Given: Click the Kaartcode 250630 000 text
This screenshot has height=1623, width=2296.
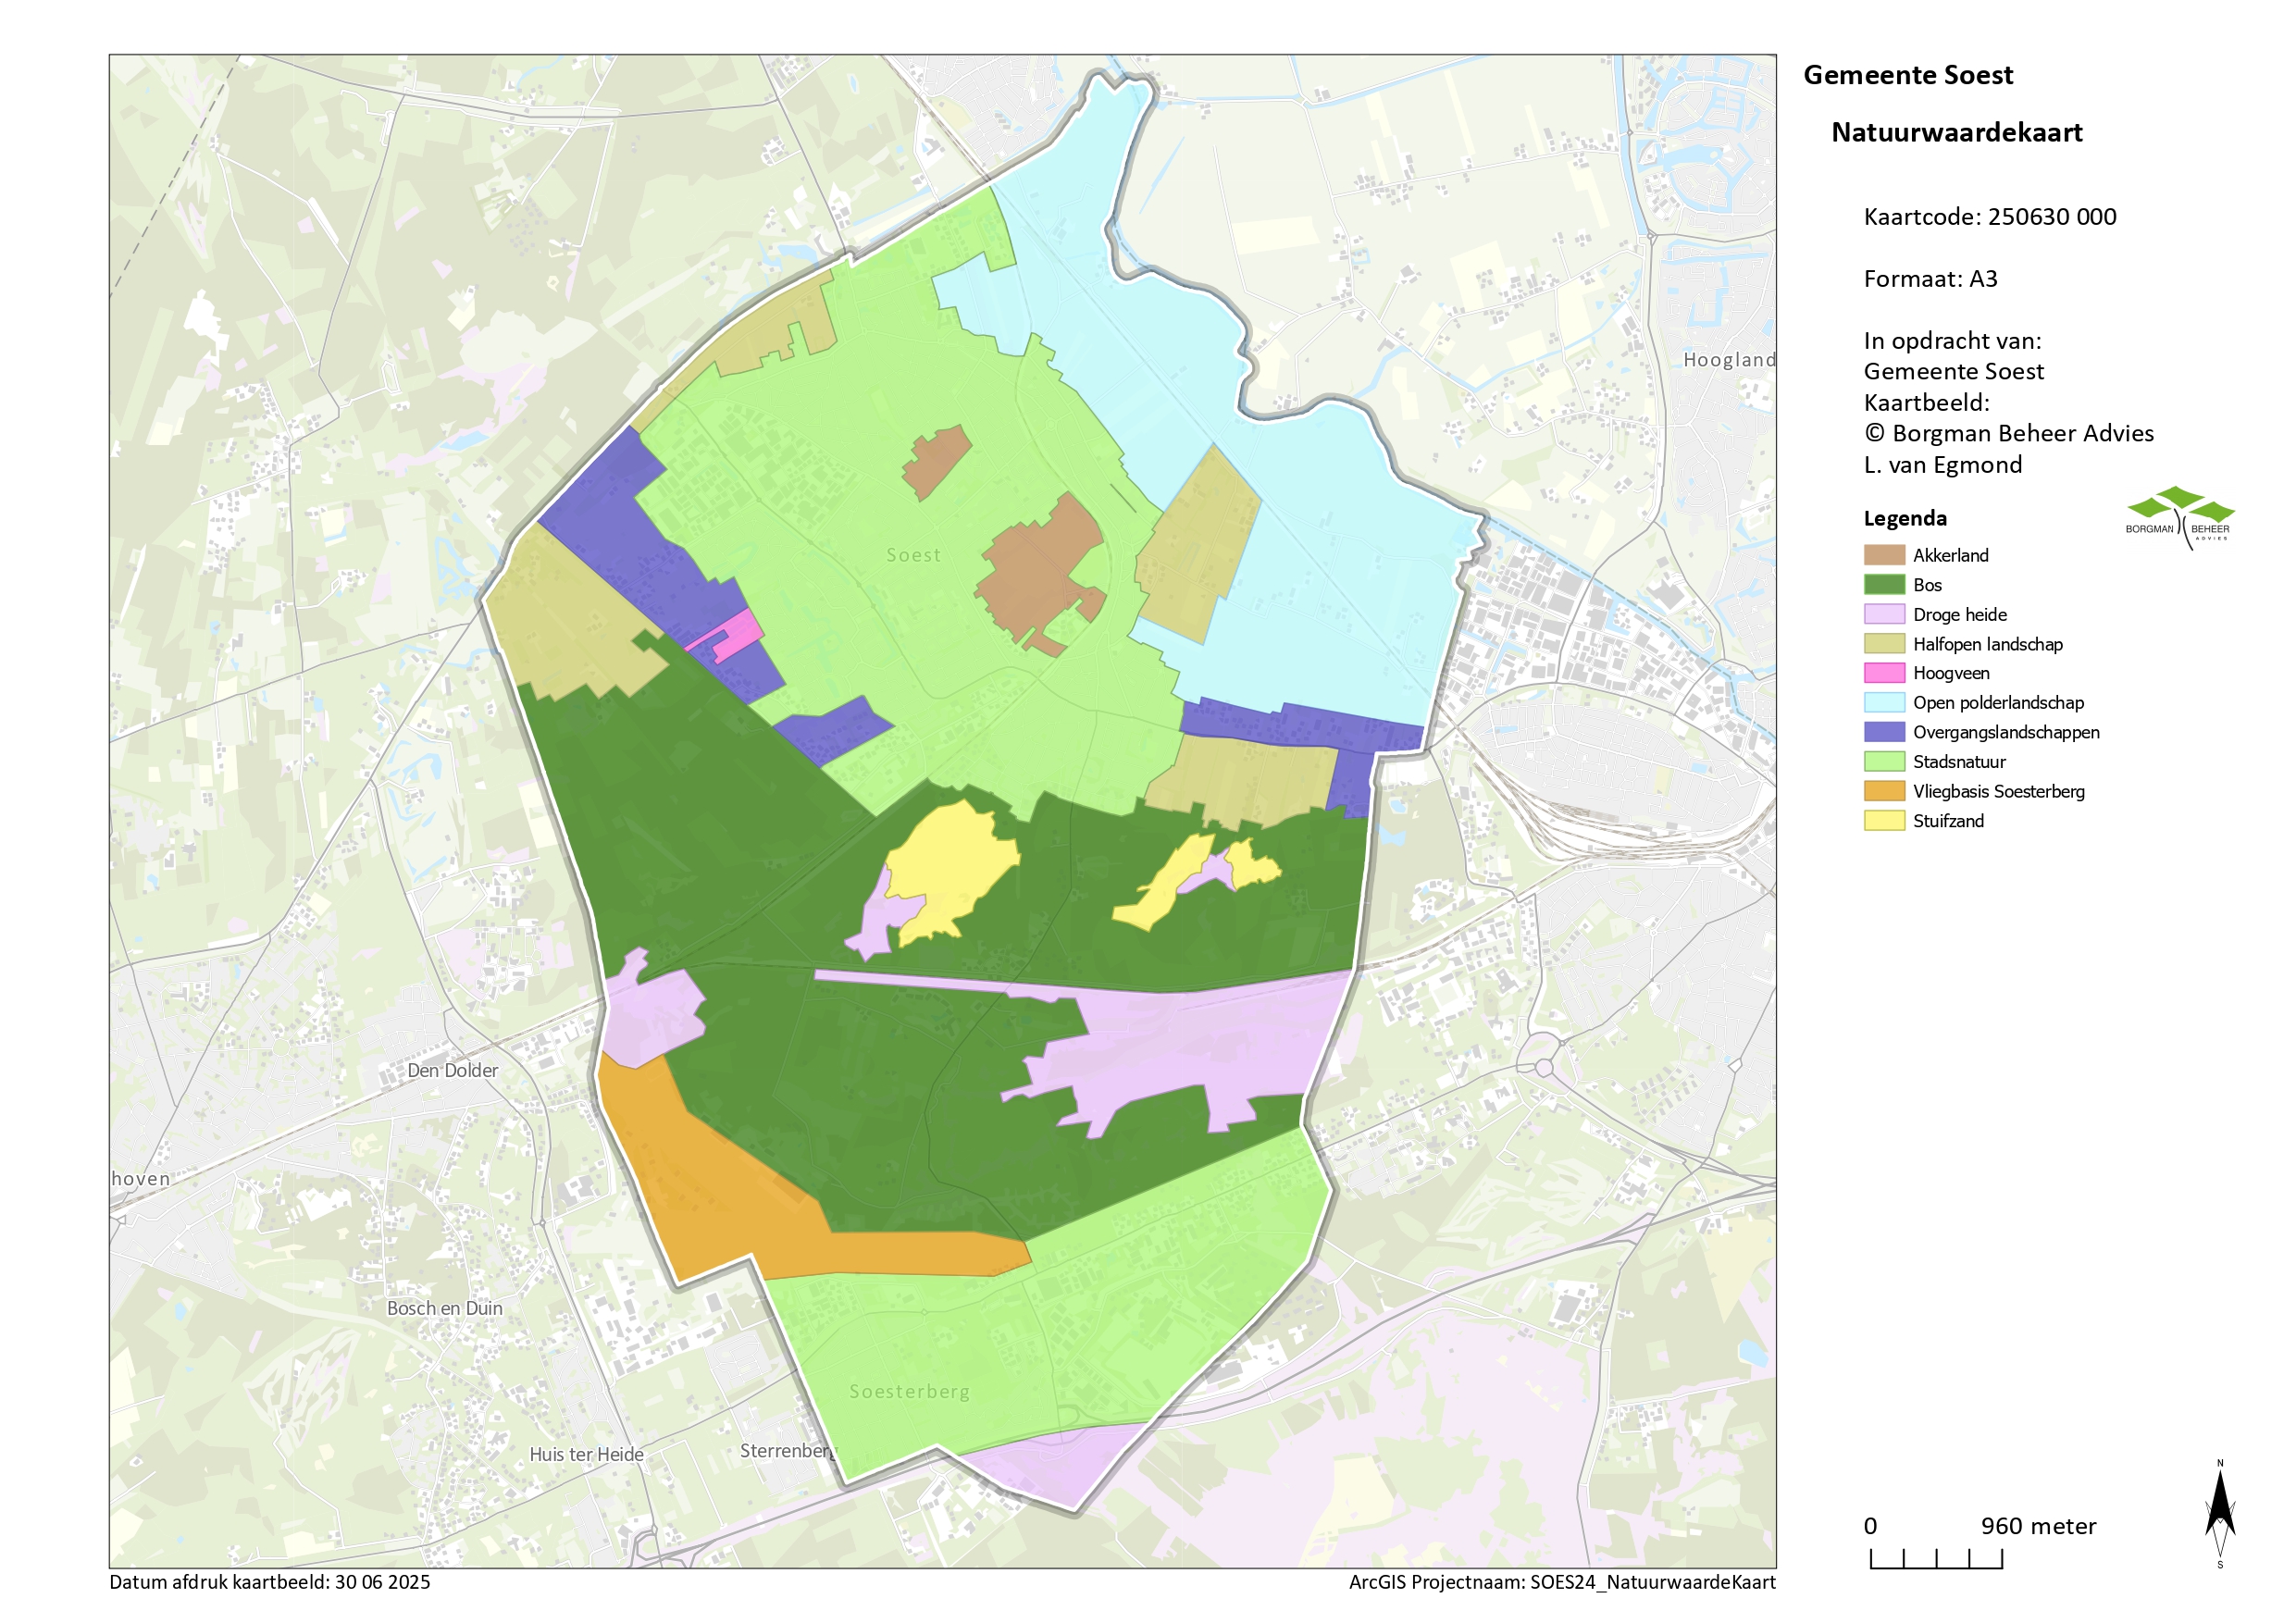Looking at the screenshot, I should click(x=1989, y=217).
